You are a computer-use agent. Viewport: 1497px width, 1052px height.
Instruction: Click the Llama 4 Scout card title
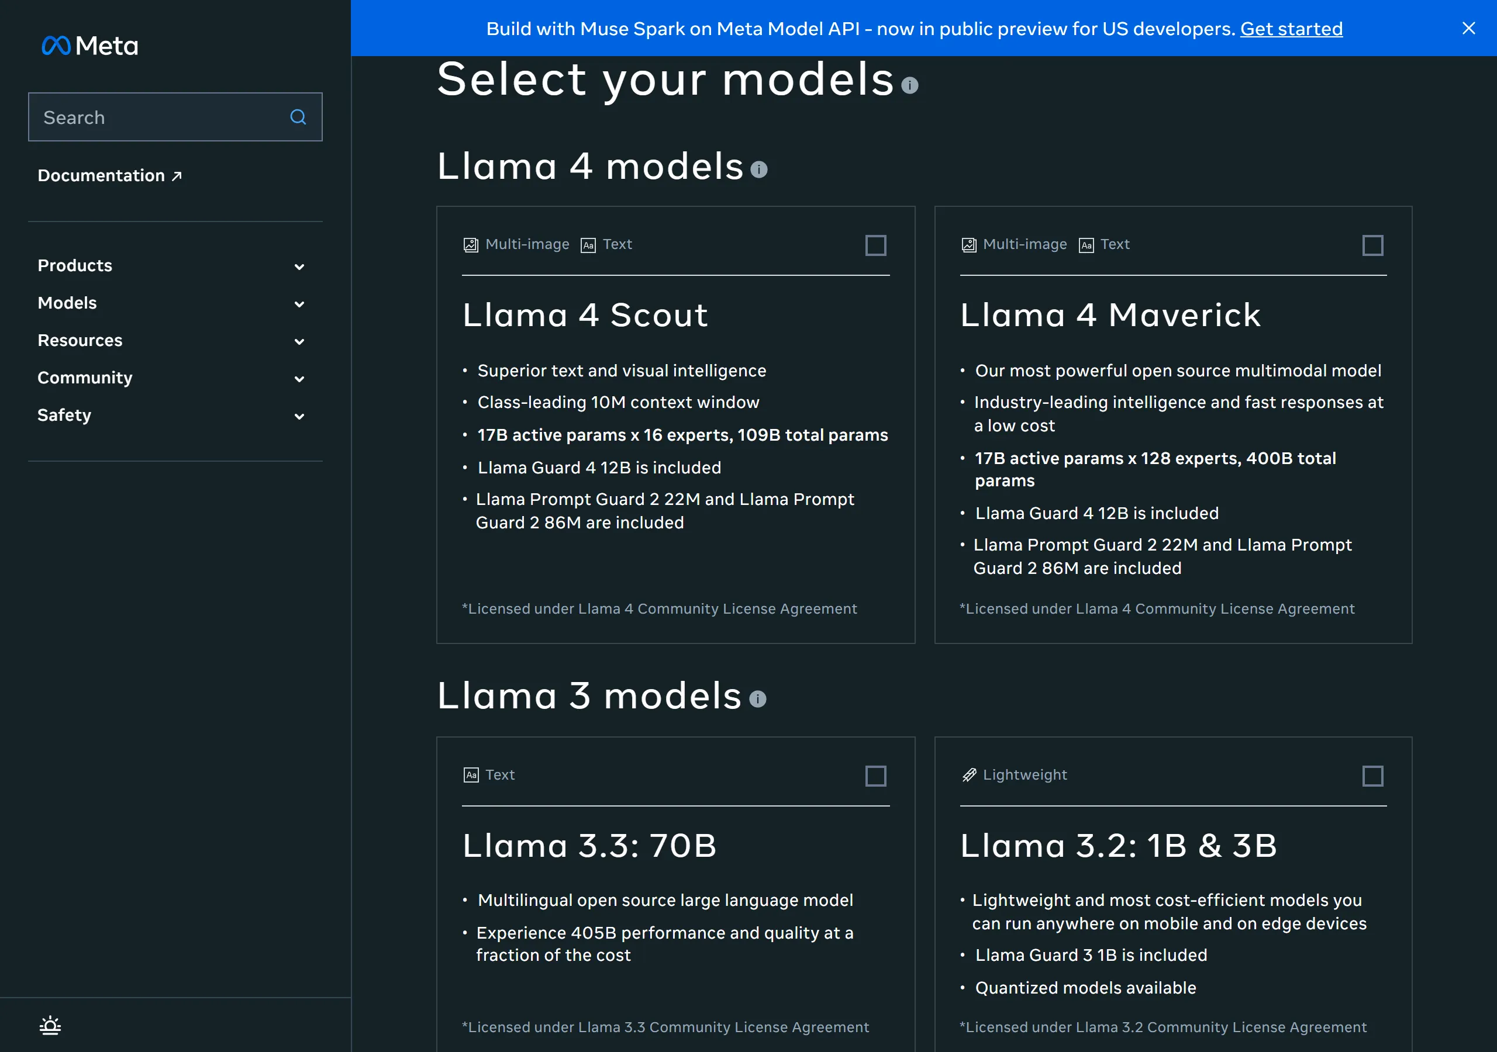(x=585, y=315)
